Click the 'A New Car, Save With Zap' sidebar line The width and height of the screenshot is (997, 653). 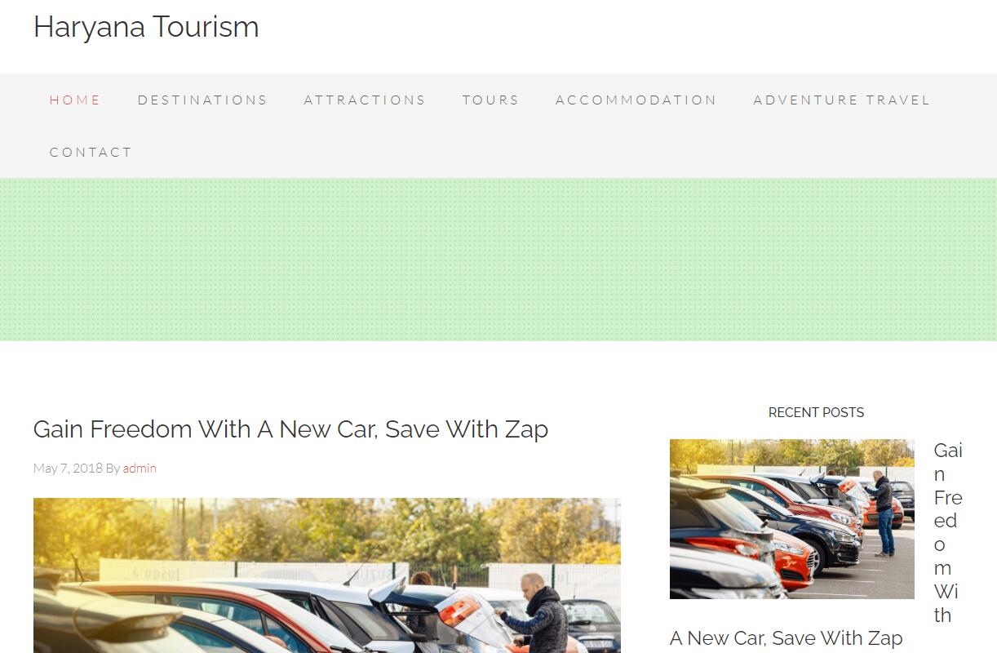[787, 637]
